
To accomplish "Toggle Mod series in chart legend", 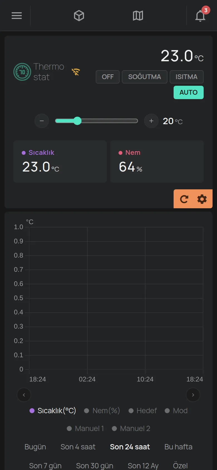I will tap(176, 411).
